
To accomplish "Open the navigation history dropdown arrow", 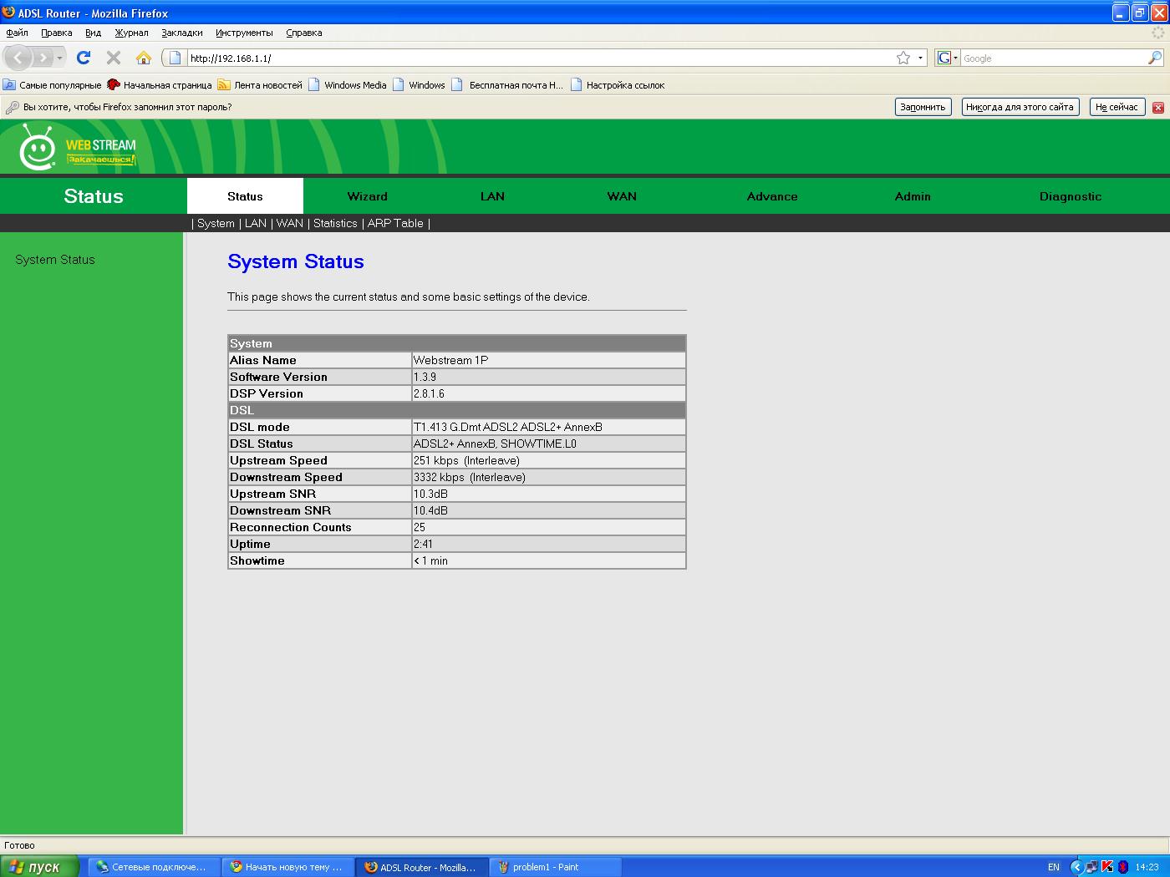I will (x=59, y=58).
